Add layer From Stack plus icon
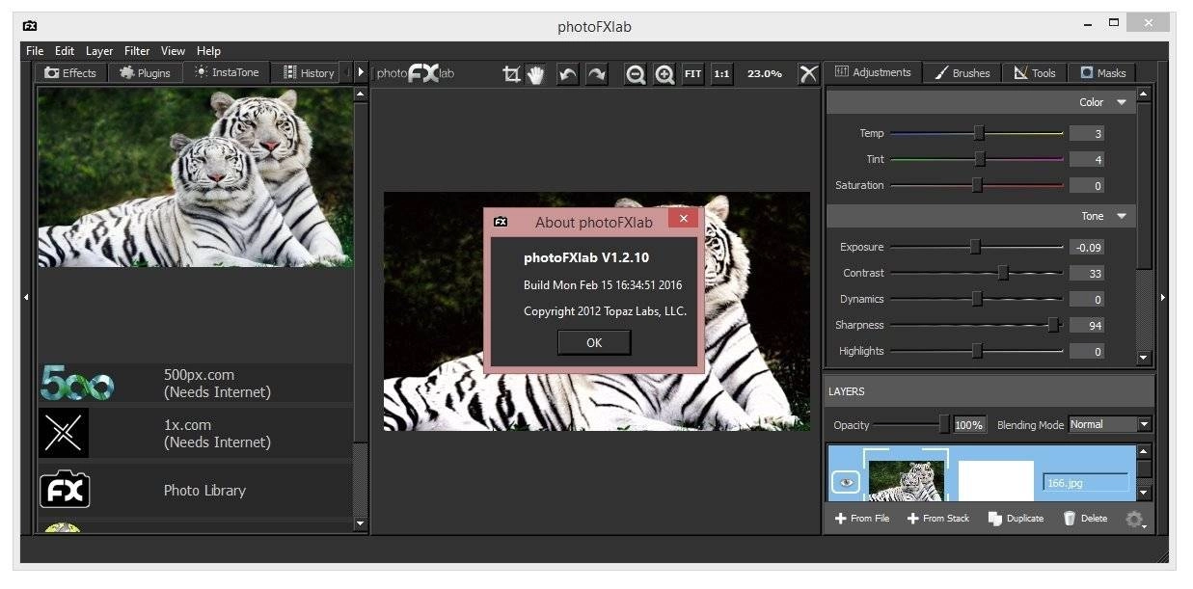The height and width of the screenshot is (589, 1193). point(912,519)
